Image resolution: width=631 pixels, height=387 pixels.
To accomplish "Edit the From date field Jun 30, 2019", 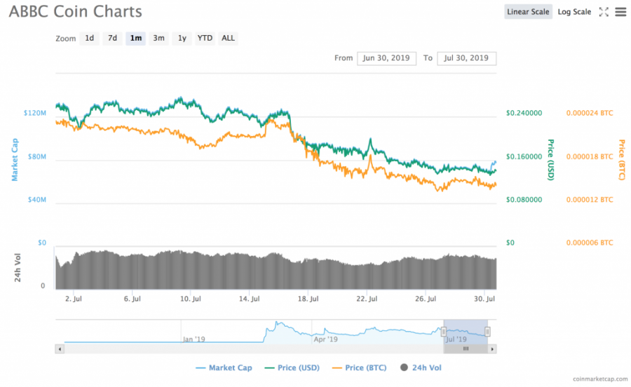I will (386, 58).
